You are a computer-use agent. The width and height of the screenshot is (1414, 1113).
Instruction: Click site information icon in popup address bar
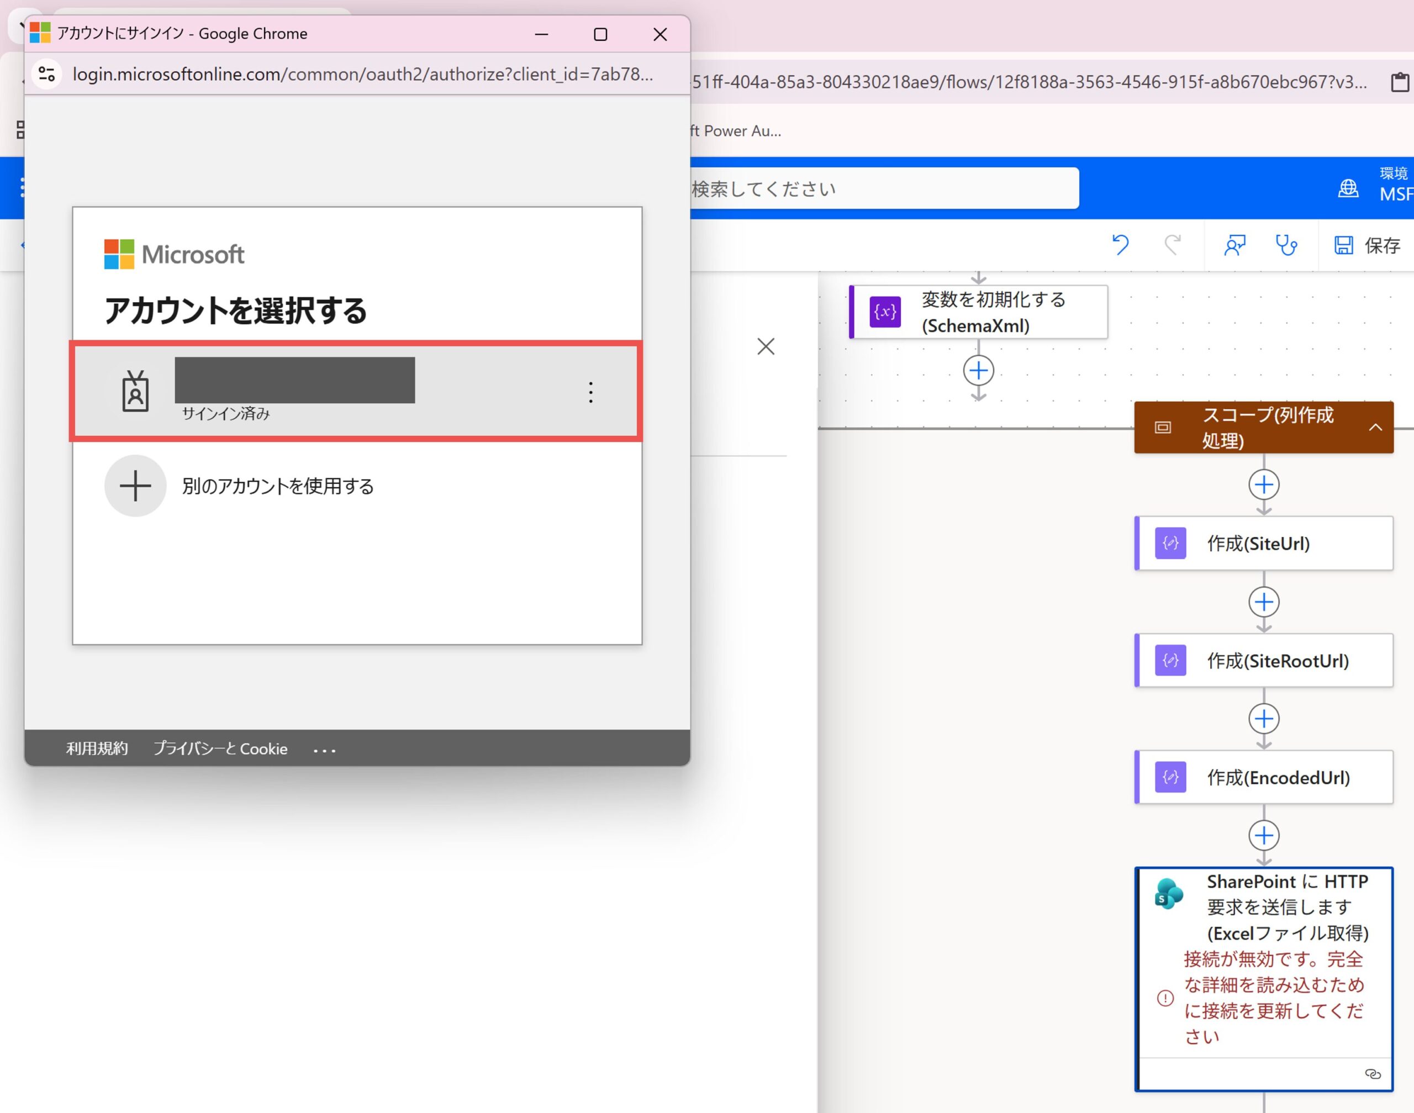pyautogui.click(x=47, y=73)
